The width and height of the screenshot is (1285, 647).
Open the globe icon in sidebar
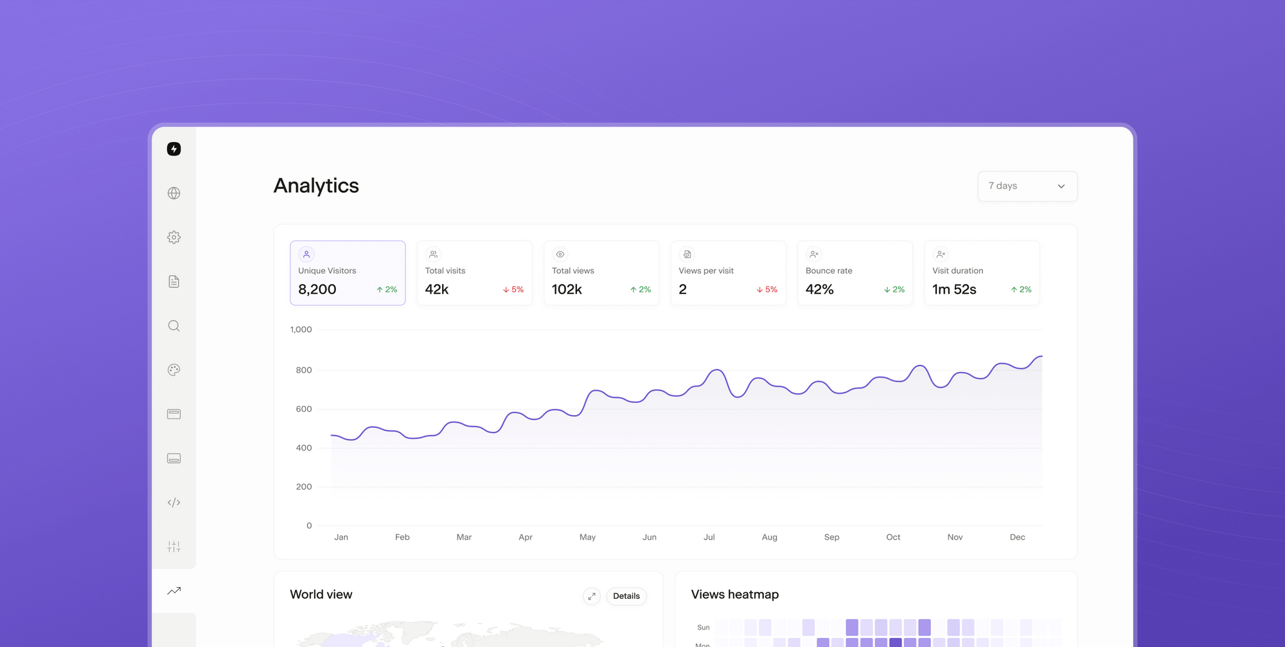click(173, 193)
